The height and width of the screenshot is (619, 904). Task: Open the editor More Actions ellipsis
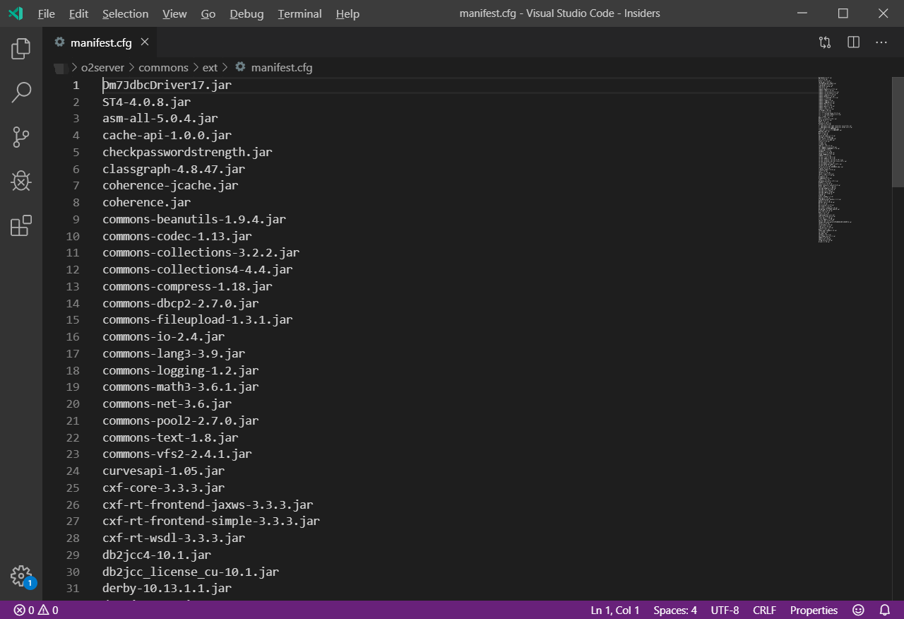click(881, 42)
